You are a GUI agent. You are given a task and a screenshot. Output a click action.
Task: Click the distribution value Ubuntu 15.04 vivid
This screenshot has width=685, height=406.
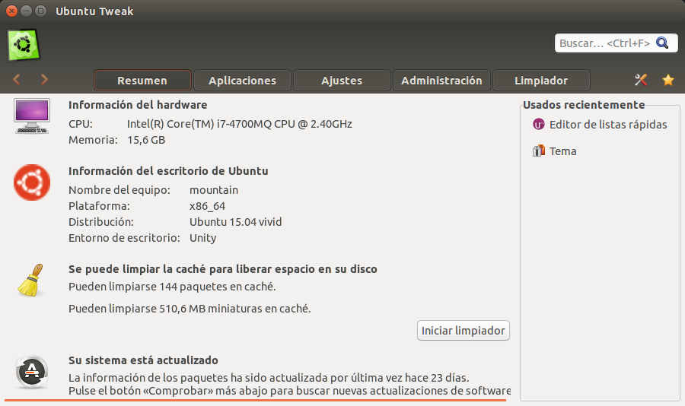coord(235,222)
